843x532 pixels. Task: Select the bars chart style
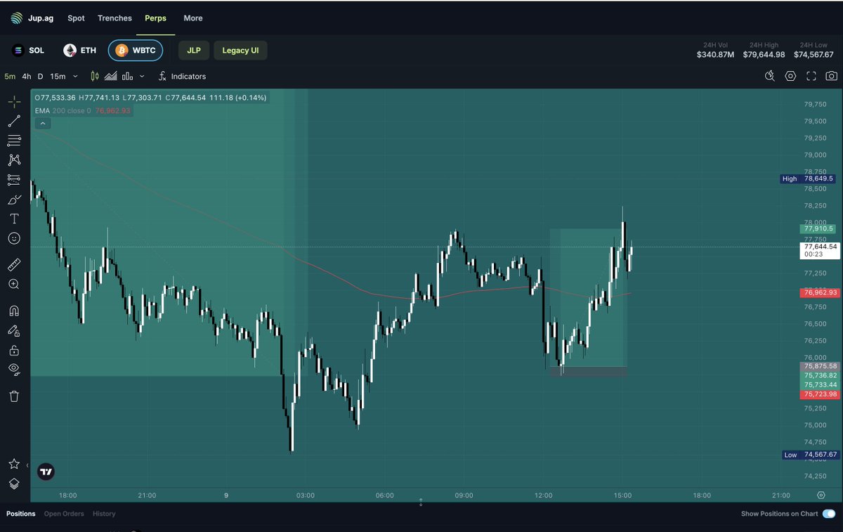(x=128, y=76)
